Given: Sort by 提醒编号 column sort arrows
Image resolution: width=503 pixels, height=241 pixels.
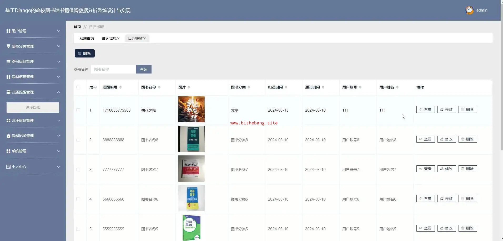Looking at the screenshot, I should click(120, 87).
